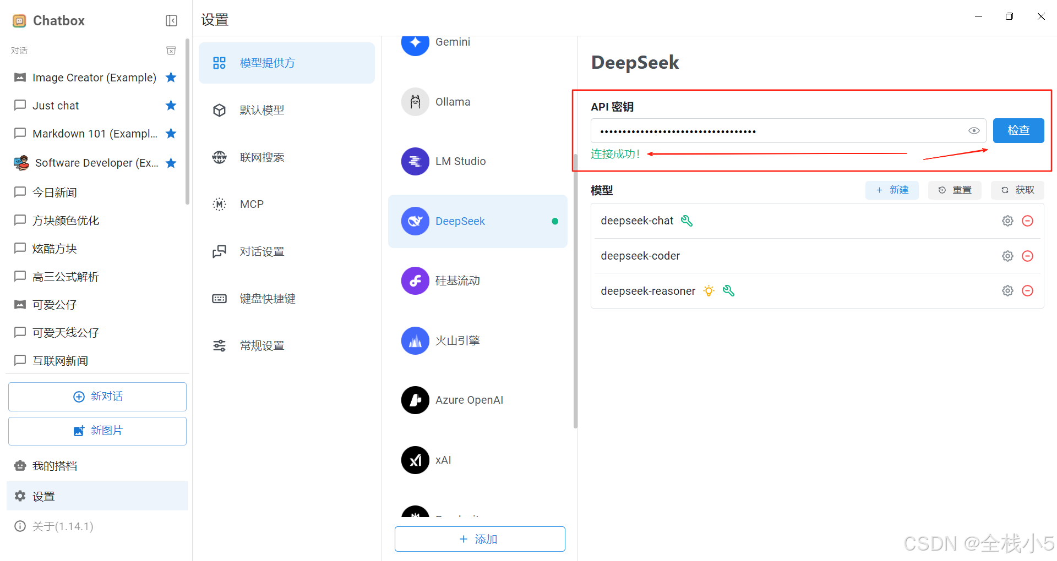The image size is (1057, 561).
Task: Click the deepseek-coder model name
Action: tap(640, 256)
